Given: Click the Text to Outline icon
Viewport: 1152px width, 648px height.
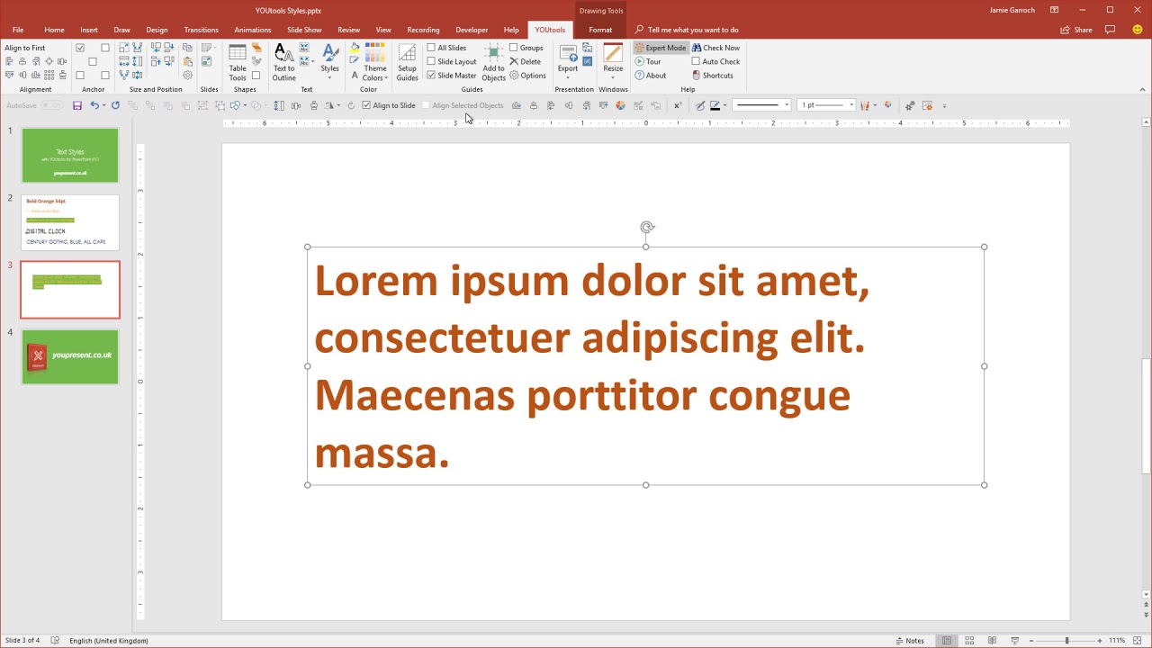Looking at the screenshot, I should point(283,52).
